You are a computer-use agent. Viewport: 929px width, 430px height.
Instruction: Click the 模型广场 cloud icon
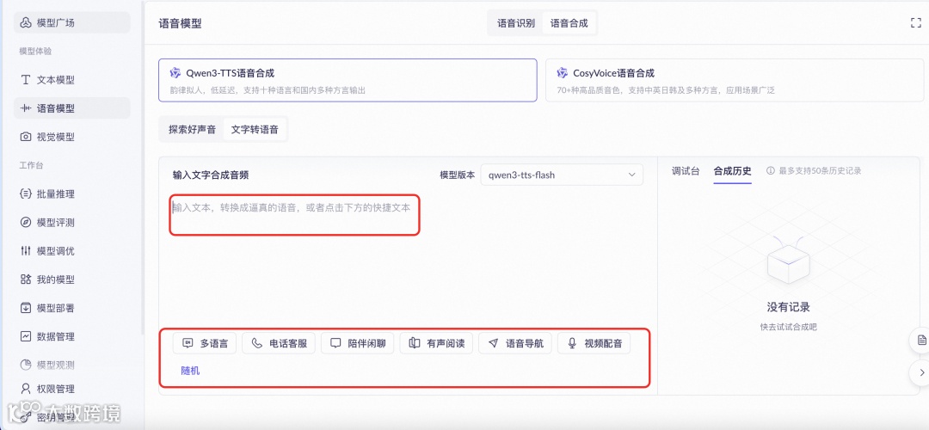click(26, 22)
